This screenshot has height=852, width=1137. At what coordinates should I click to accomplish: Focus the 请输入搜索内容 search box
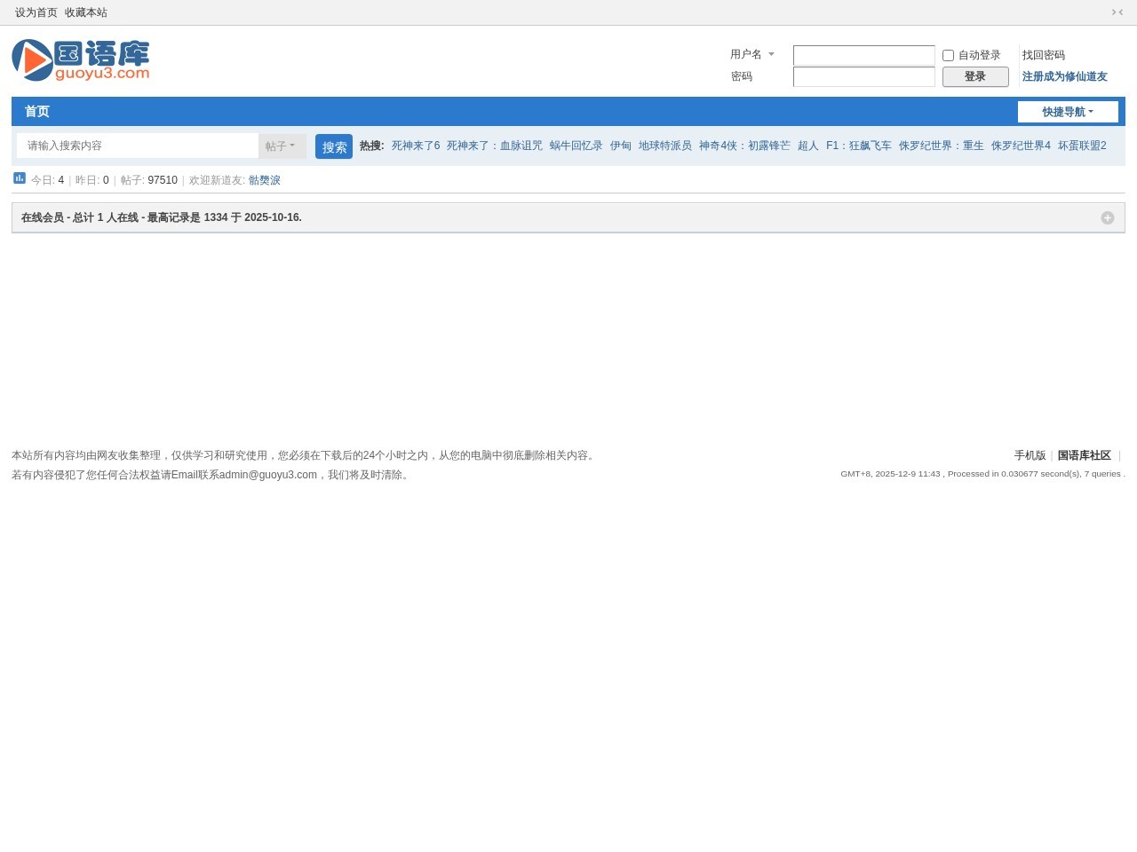138,146
